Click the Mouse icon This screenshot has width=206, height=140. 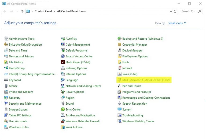click(x=6, y=86)
